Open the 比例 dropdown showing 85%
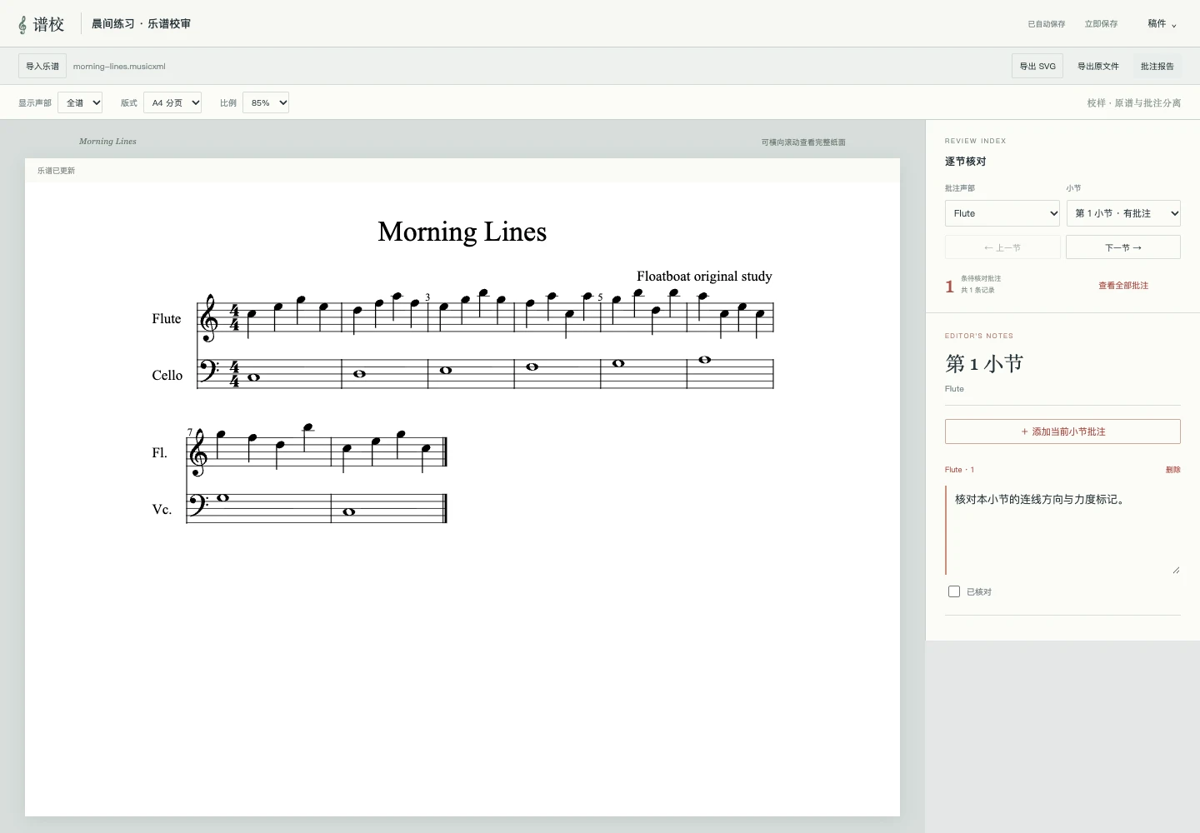 (266, 102)
